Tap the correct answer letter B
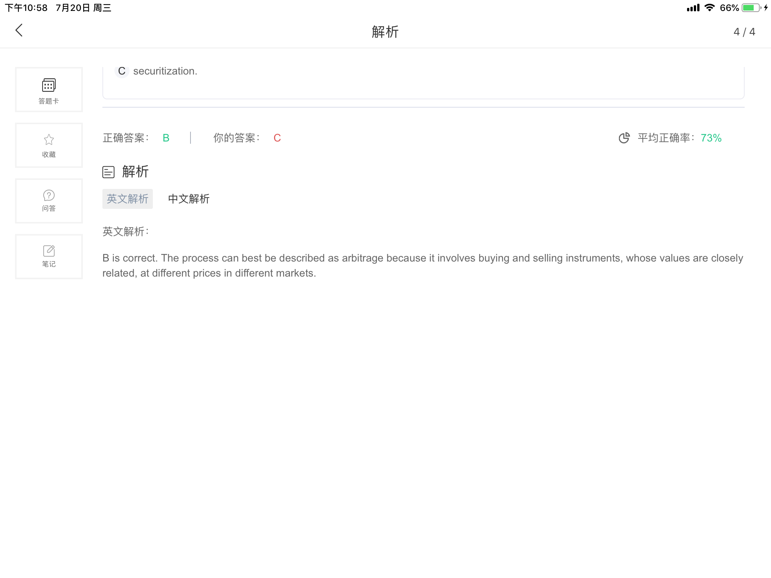 pos(166,138)
